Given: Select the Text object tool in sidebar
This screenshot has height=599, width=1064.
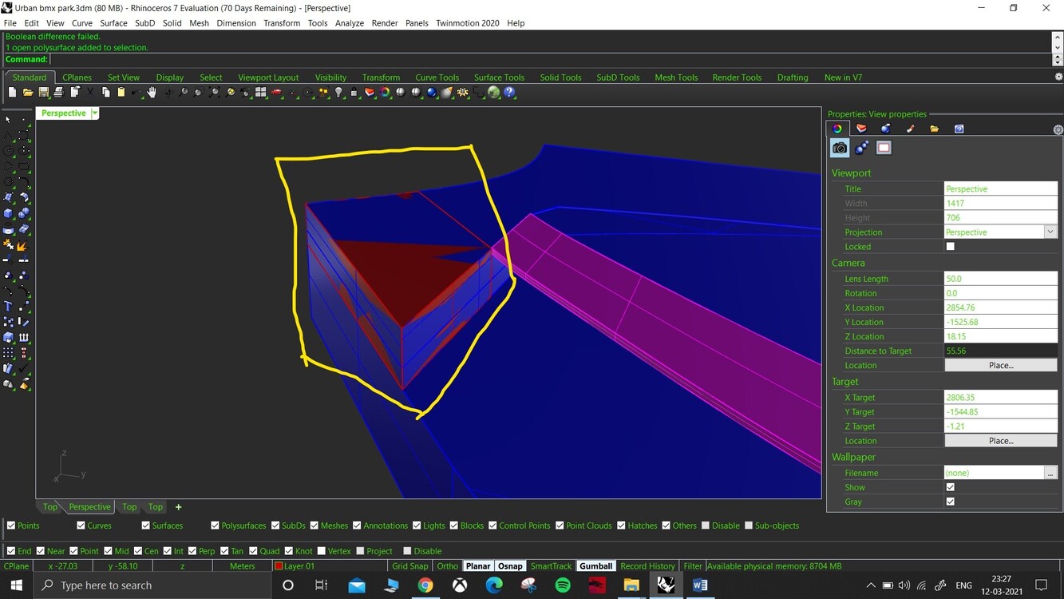Looking at the screenshot, I should 9,306.
